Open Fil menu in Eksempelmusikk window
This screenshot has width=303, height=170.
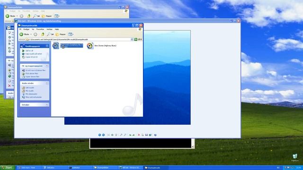pyautogui.click(x=20, y=29)
